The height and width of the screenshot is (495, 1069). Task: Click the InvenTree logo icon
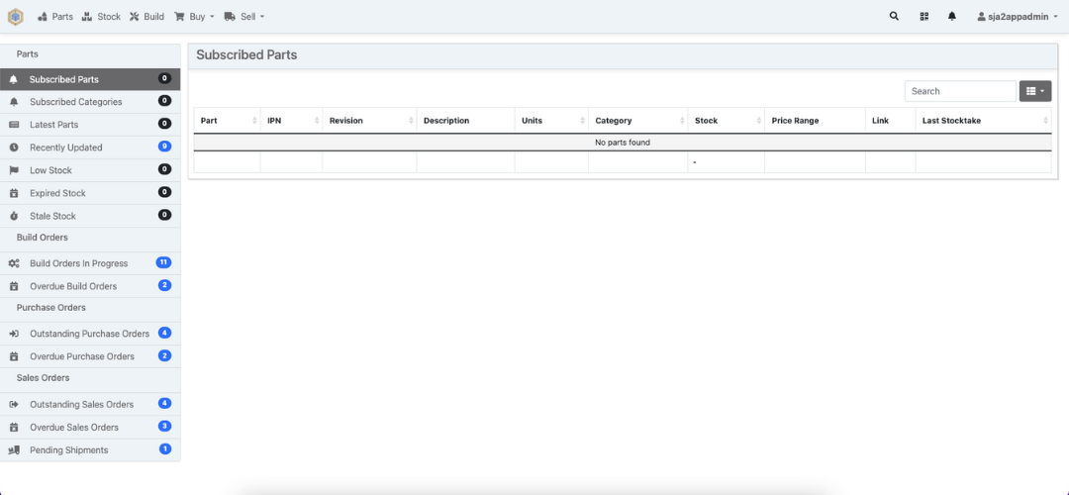coord(16,16)
